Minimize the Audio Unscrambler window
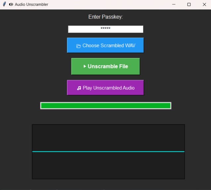The width and height of the screenshot is (211, 190). 174,4
